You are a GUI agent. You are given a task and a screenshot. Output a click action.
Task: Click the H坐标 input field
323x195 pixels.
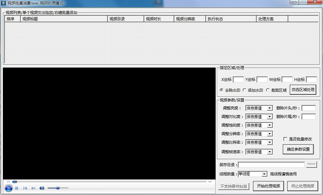[x=312, y=80]
